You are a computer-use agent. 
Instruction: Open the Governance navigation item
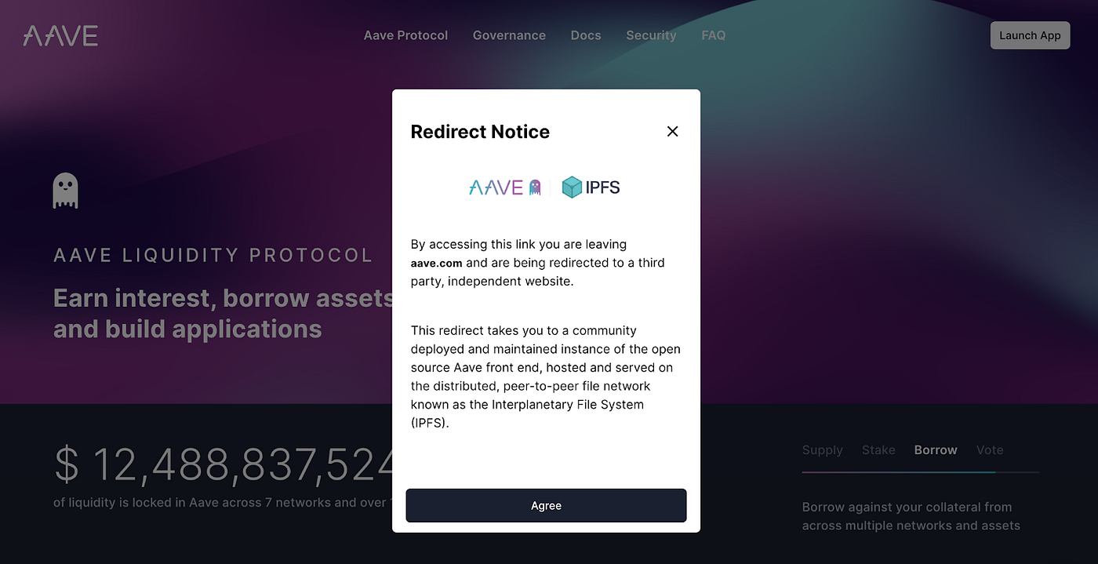509,35
